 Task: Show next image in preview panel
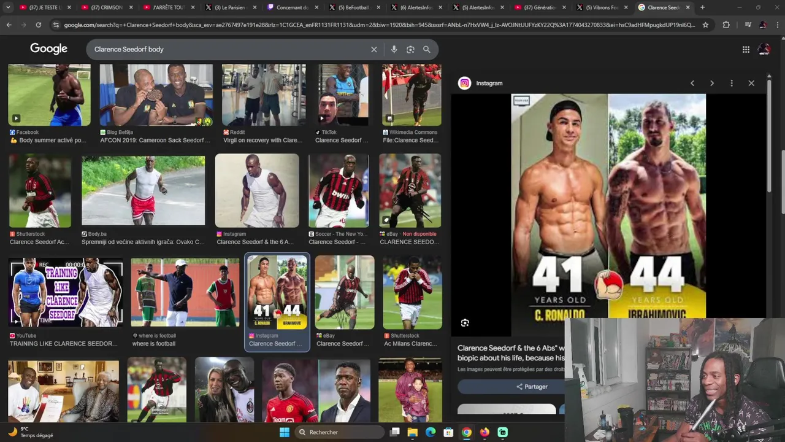[712, 83]
